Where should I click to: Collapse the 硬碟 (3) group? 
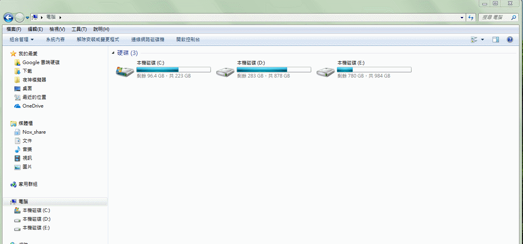coord(113,53)
